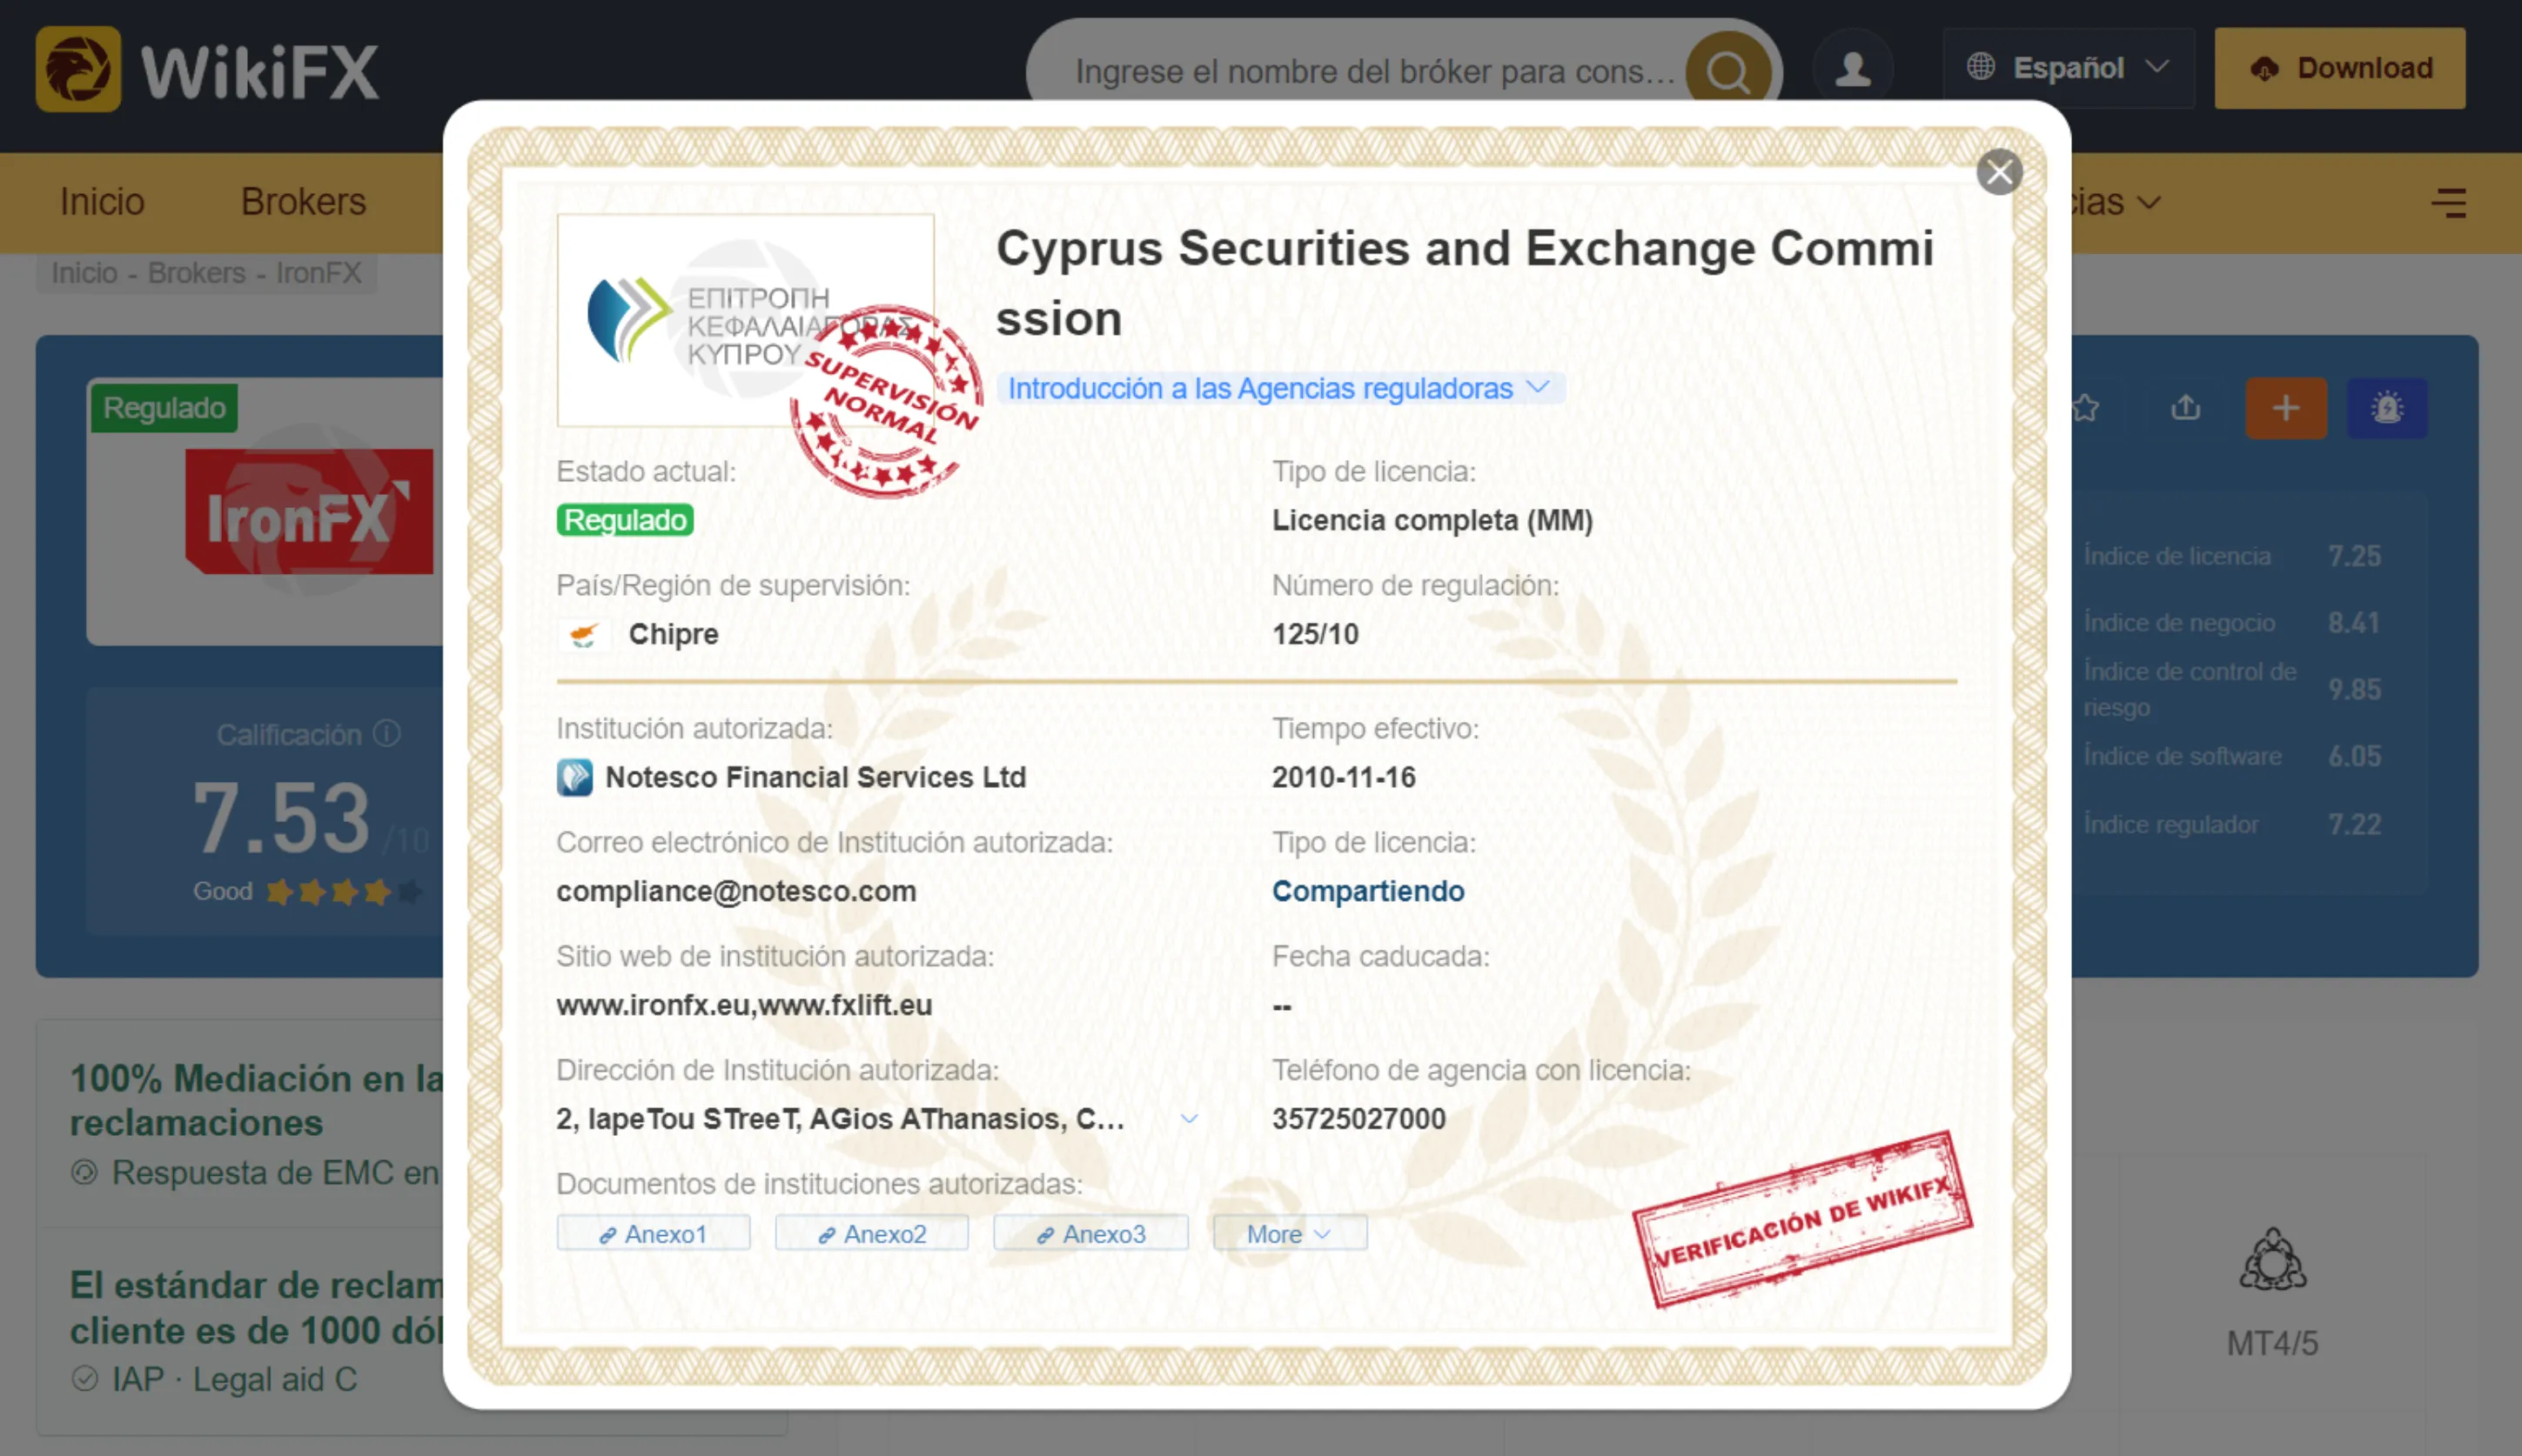Click the compliance@notesco.com email text
The image size is (2522, 1456).
click(x=736, y=891)
